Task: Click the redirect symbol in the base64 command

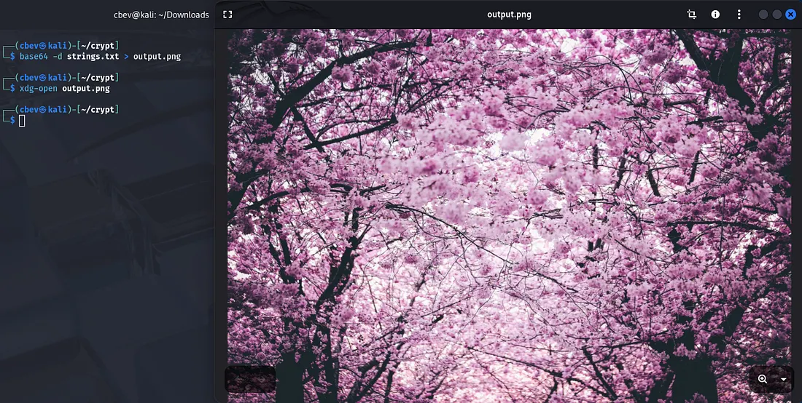Action: (x=126, y=56)
